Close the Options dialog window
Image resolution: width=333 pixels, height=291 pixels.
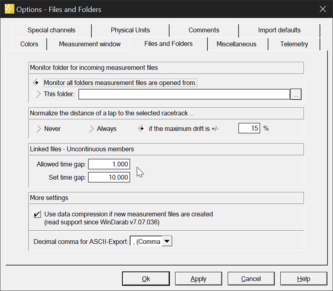click(323, 9)
